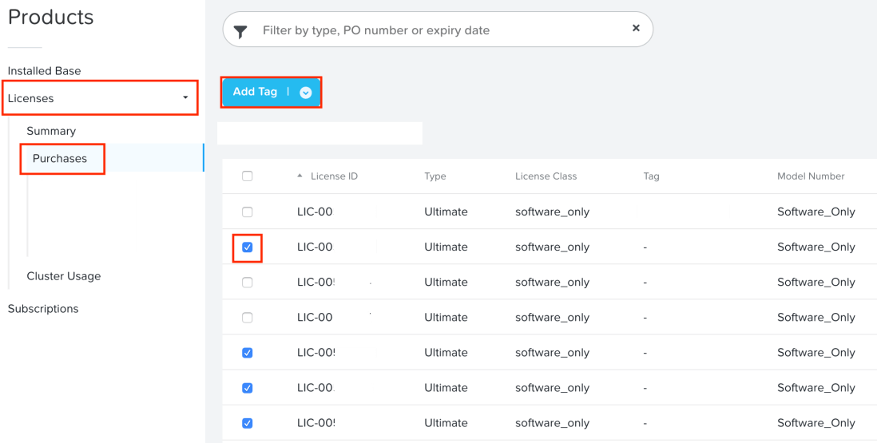Viewport: 877px width, 443px height.
Task: Click the Tag column header
Action: (651, 176)
